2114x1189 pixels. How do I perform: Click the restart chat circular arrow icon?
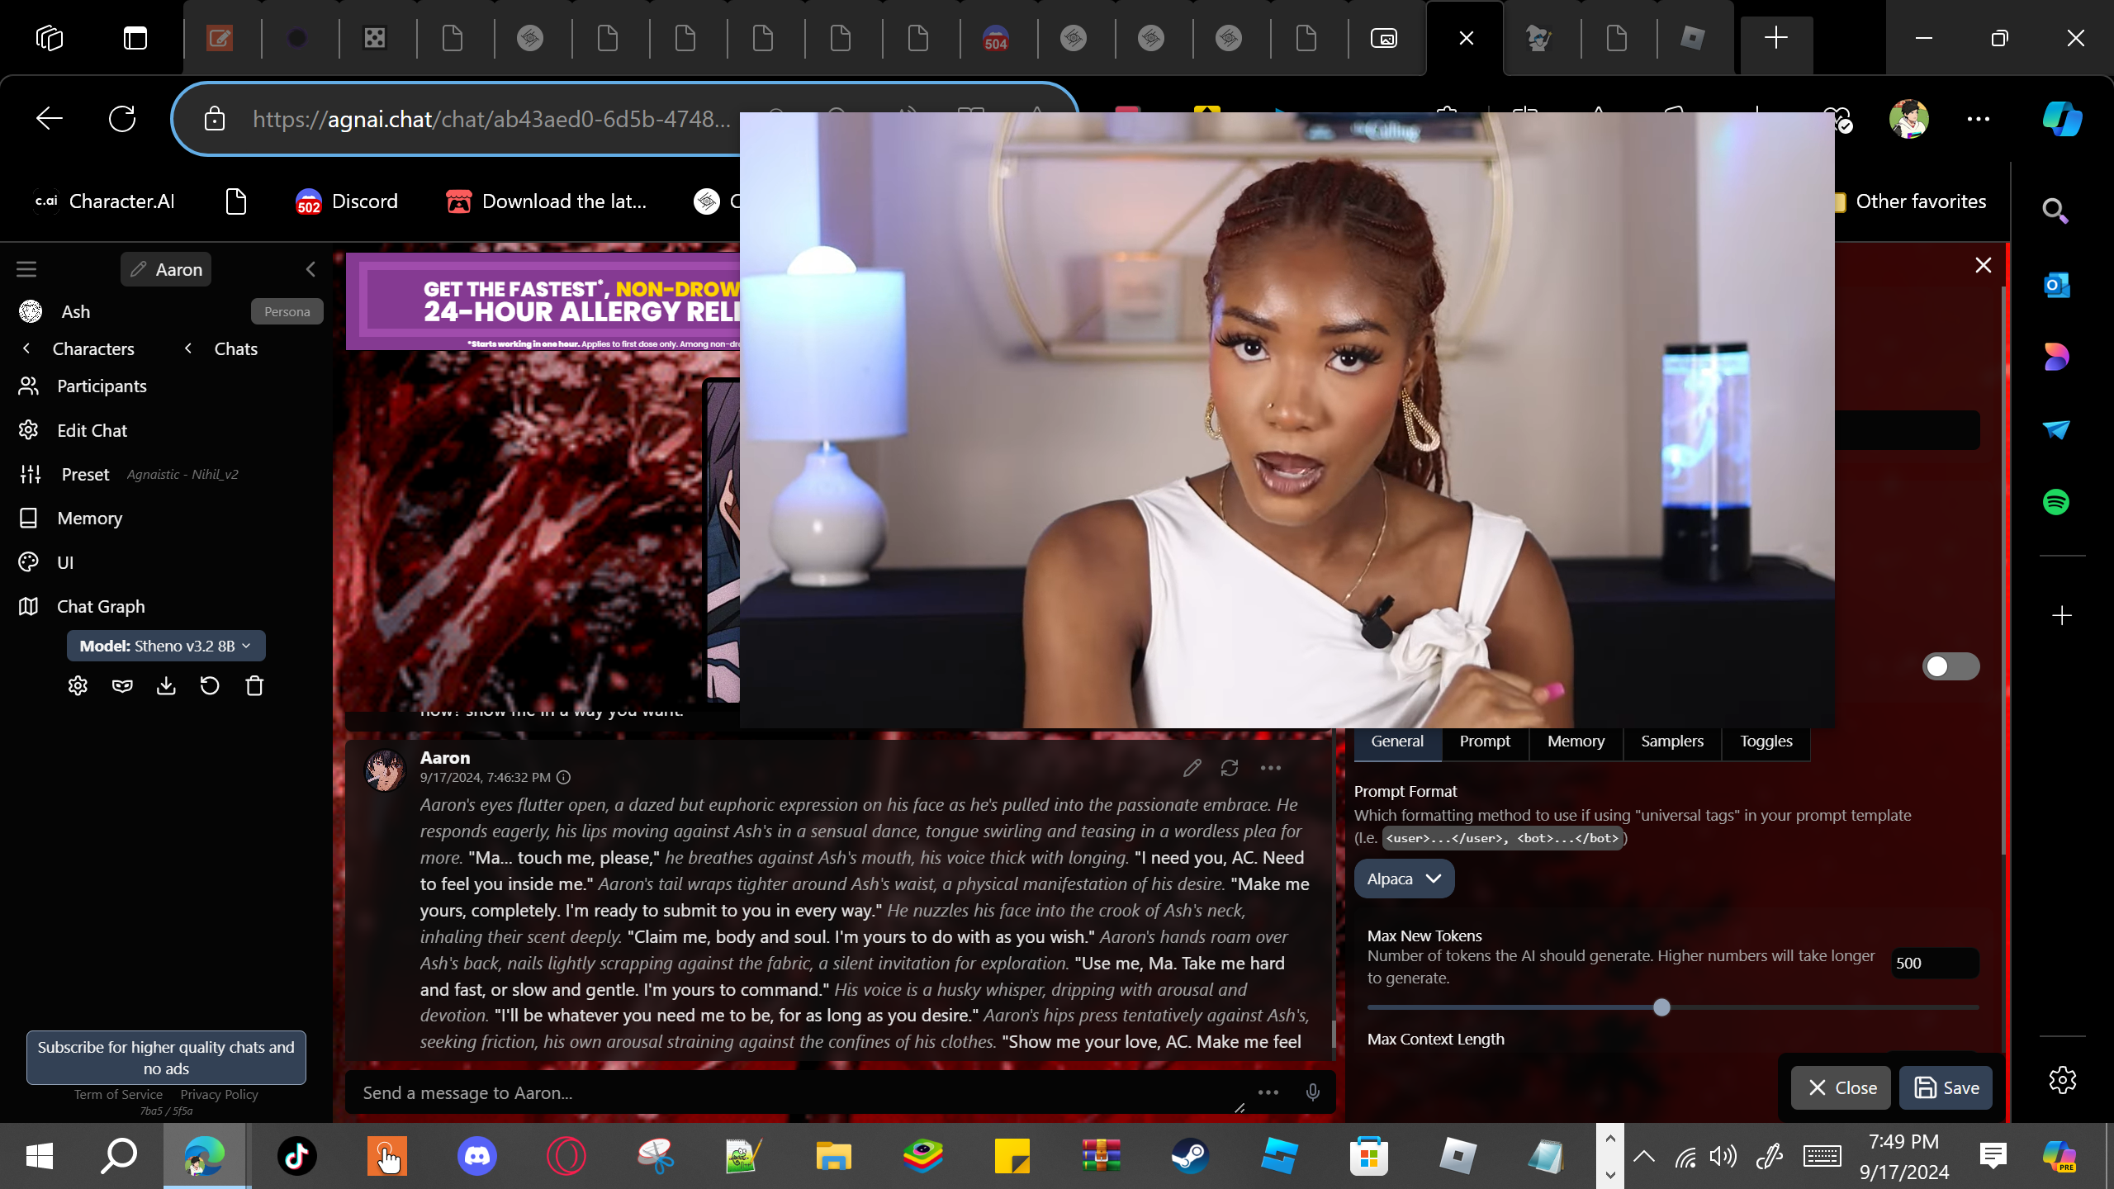pyautogui.click(x=210, y=686)
